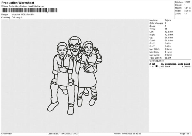Click the design barcode
The height and width of the screenshot is (136, 192).
[29, 10]
